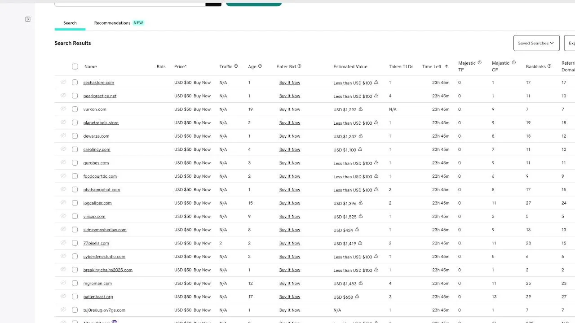Click the Name column header
The height and width of the screenshot is (323, 575).
point(90,66)
